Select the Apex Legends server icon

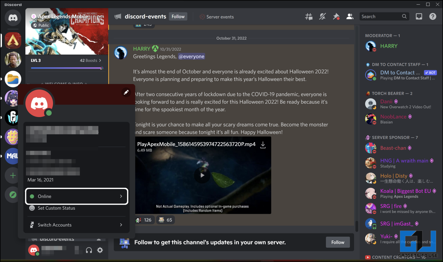13,40
